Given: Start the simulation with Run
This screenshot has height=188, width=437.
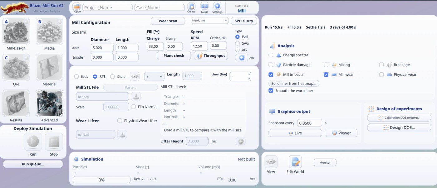Looking at the screenshot, I should coord(33,142).
